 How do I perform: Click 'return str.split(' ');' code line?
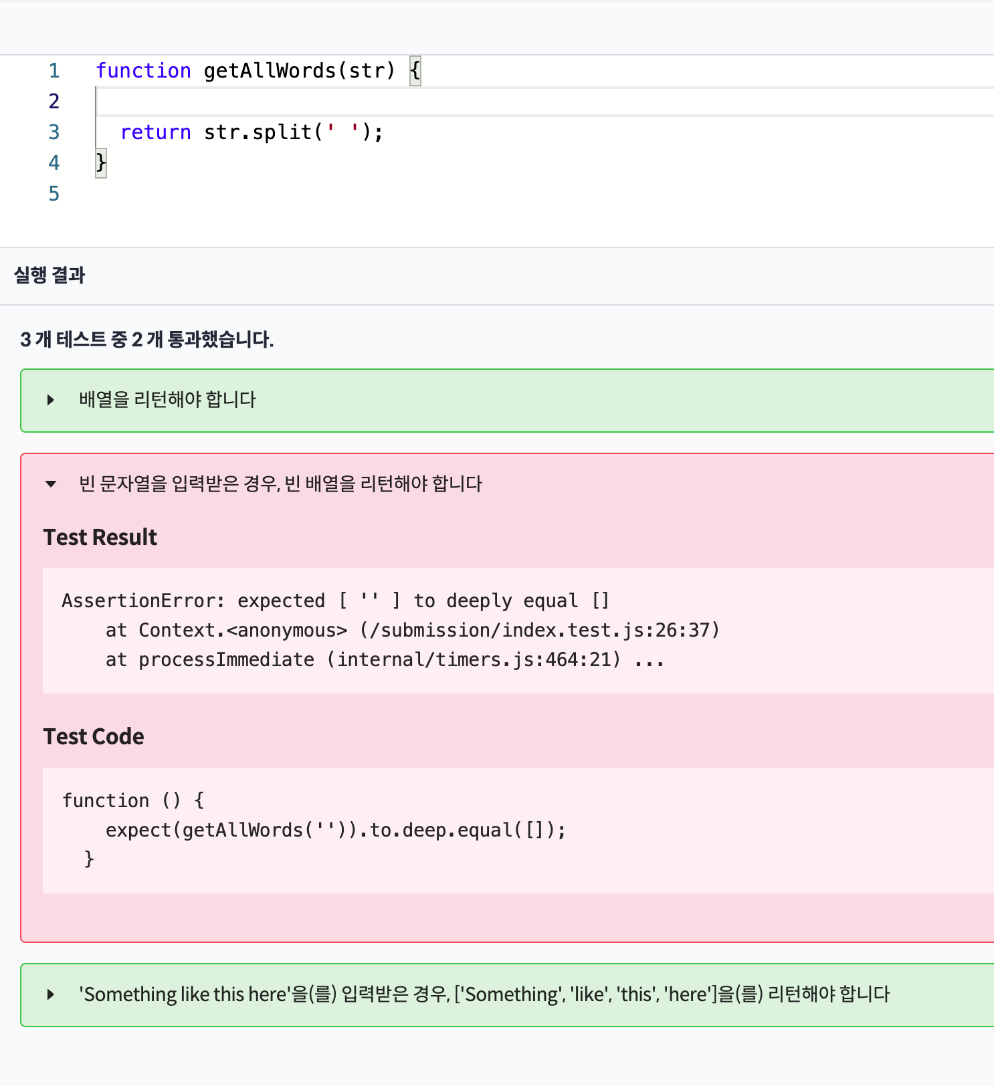pyautogui.click(x=252, y=132)
